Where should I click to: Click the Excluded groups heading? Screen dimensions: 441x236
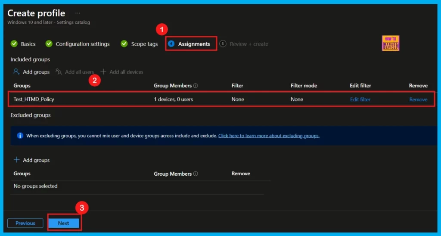coord(31,115)
